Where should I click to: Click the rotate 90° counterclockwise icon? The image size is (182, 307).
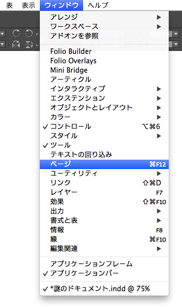pos(29,33)
